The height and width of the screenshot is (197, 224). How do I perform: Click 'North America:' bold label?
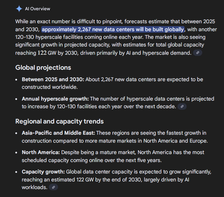pos(41,152)
